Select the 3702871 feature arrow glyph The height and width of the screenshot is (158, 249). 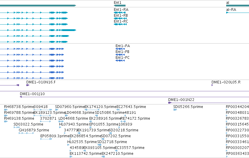click(46, 121)
